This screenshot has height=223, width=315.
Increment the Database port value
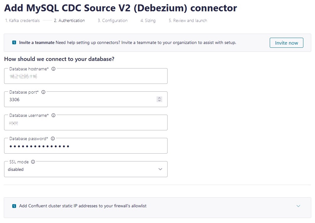coord(159,97)
